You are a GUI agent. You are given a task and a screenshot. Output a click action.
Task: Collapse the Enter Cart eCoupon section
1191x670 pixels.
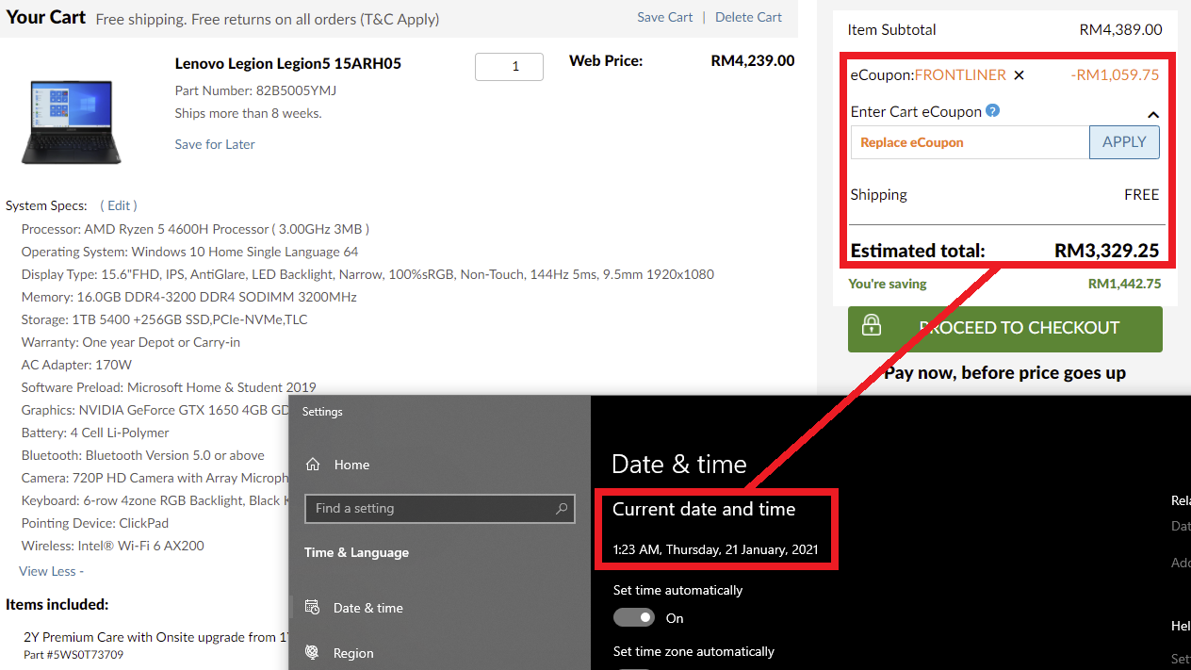tap(1152, 115)
